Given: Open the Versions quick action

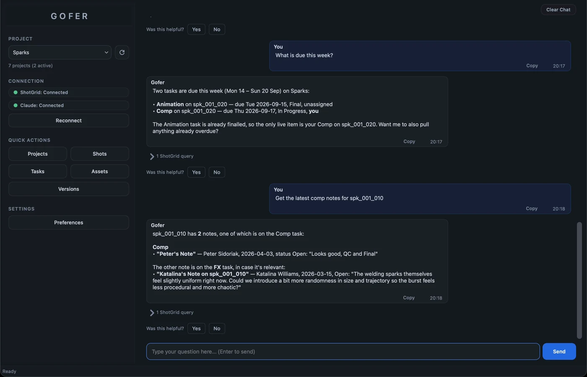Looking at the screenshot, I should point(69,189).
